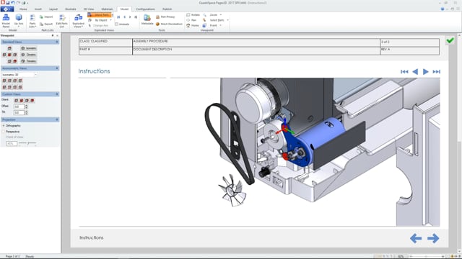Click the Field of View slider

pos(27,143)
